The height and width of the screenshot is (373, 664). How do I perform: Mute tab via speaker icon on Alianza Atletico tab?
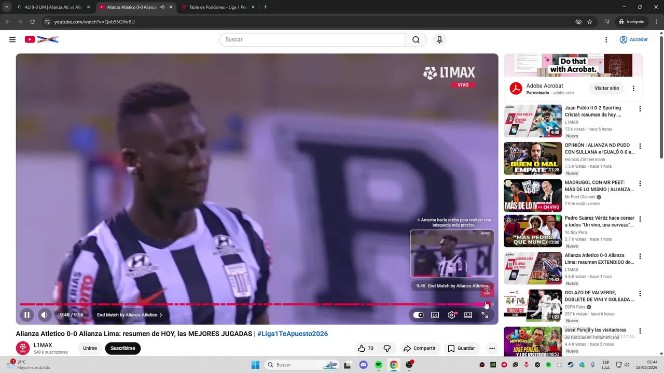[162, 7]
